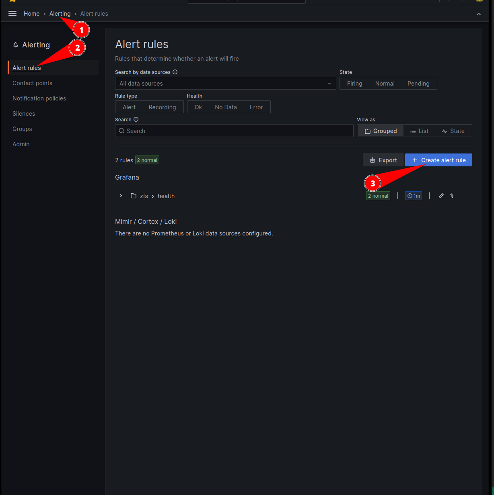Expand the zfs health rule group
The height and width of the screenshot is (495, 494).
(121, 196)
